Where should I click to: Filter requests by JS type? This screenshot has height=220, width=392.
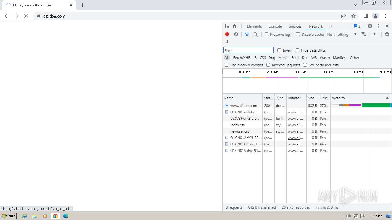pos(255,58)
